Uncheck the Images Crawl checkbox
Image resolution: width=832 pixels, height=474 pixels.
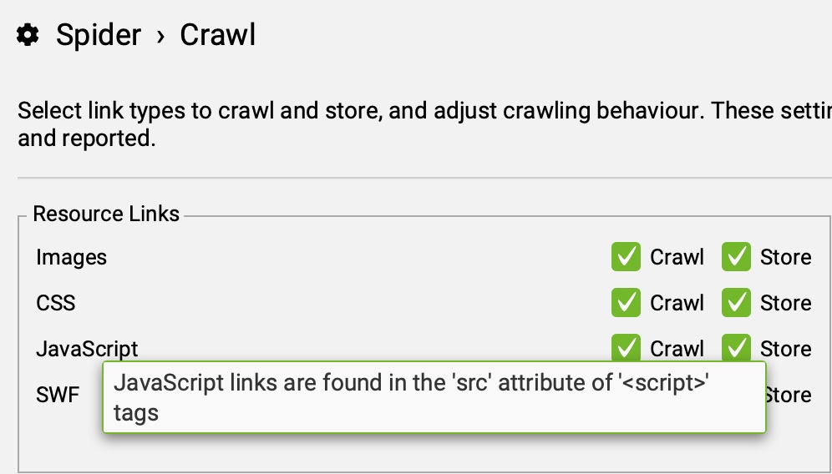(x=626, y=257)
